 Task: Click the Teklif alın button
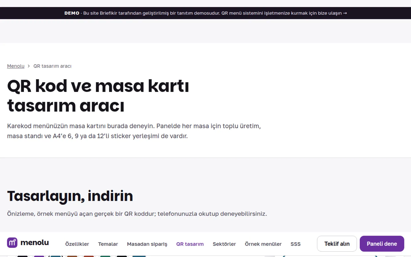point(337,244)
